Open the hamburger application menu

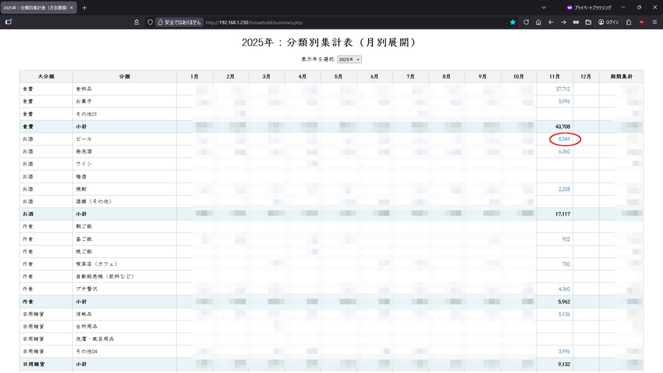pyautogui.click(x=654, y=22)
